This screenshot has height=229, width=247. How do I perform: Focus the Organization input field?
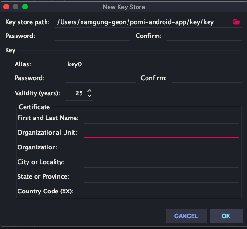162,147
